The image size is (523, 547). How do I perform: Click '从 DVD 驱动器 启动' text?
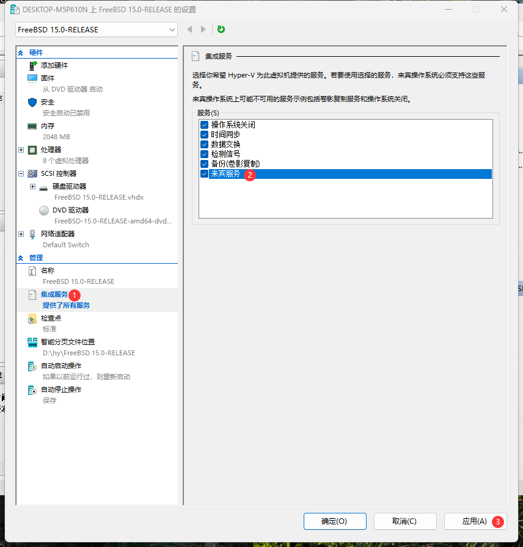[73, 89]
